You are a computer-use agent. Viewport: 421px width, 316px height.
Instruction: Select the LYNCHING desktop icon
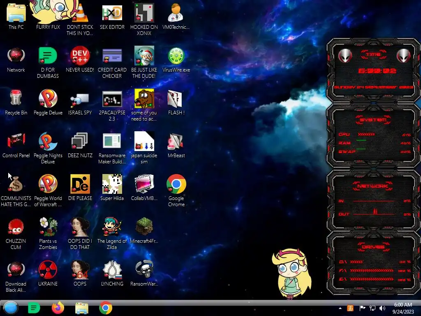click(x=112, y=273)
